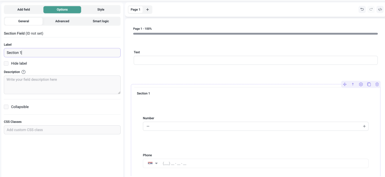
Task: Click the 'CSS Classes' label text
Action: 13,121
